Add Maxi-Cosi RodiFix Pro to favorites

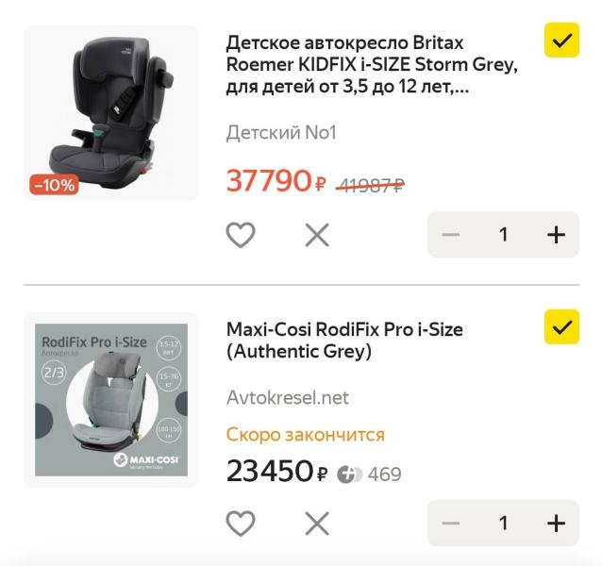(241, 523)
